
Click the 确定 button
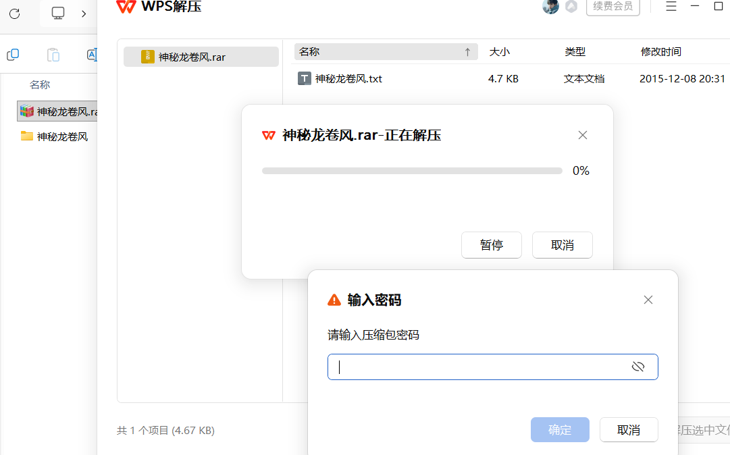560,429
